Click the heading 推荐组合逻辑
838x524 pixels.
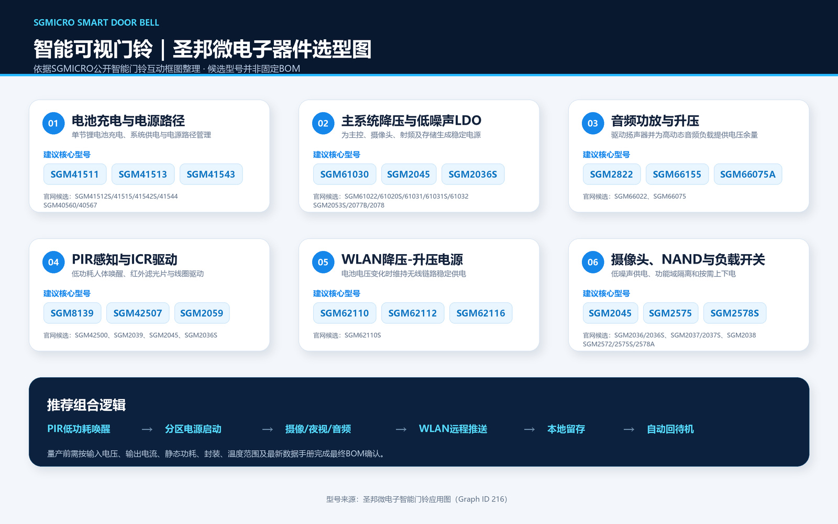click(x=86, y=405)
